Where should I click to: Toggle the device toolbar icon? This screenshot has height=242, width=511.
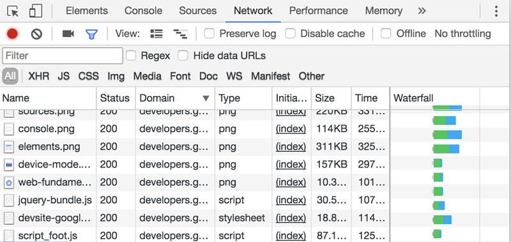click(36, 11)
